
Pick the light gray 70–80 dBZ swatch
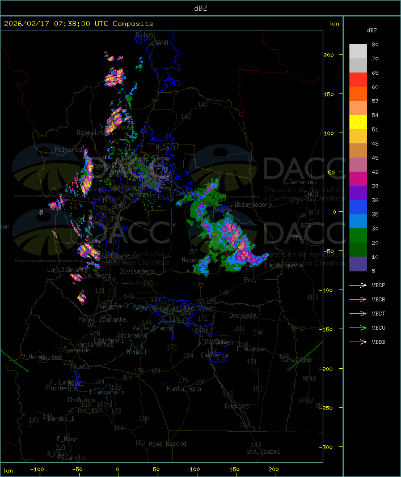tap(358, 52)
